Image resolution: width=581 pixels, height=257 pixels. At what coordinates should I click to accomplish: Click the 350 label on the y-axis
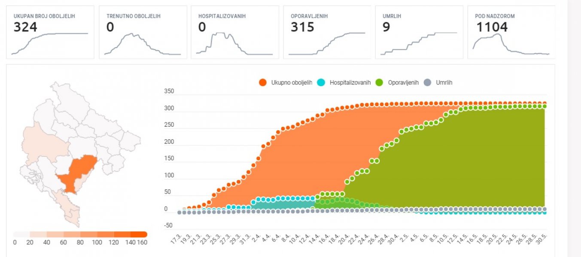tap(169, 91)
